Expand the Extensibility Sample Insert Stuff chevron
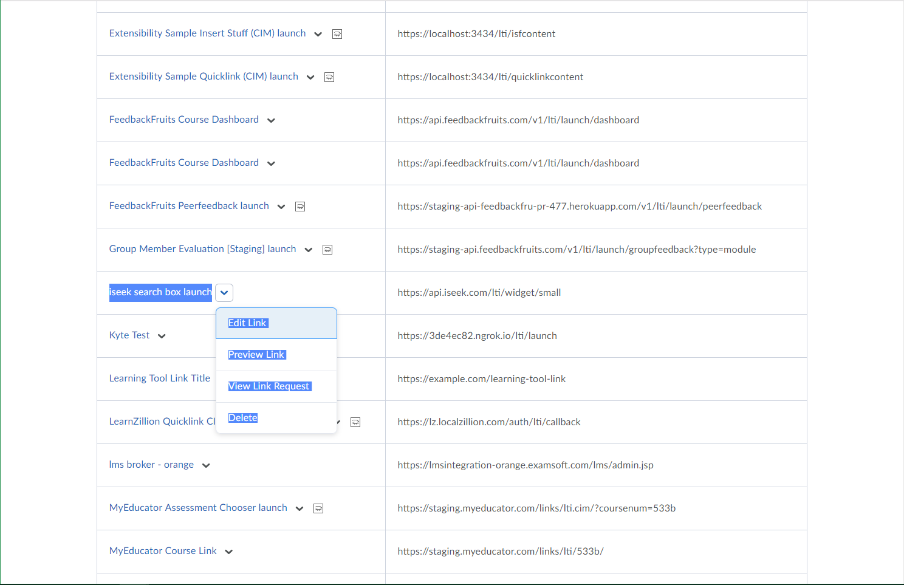 coord(318,34)
